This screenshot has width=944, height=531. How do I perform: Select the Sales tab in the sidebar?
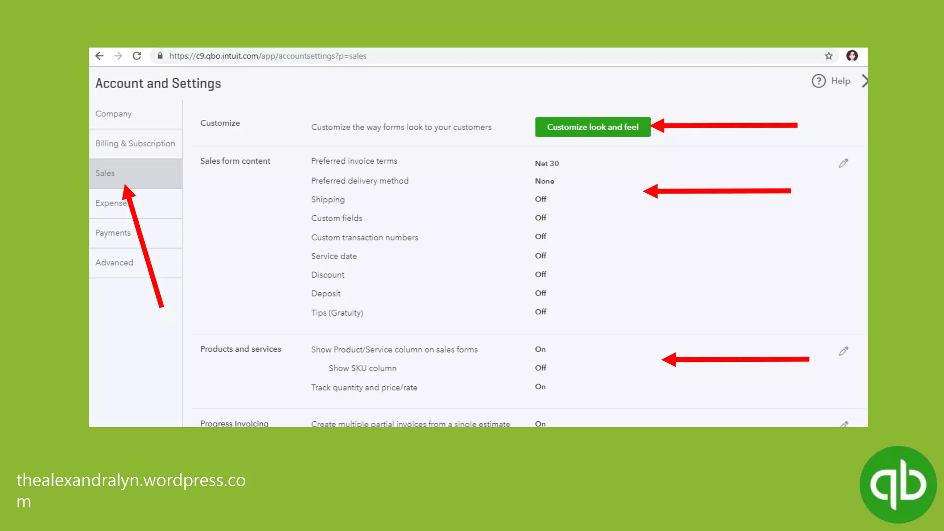click(105, 173)
